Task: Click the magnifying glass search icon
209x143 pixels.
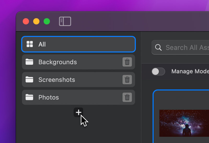Action: pos(158,48)
